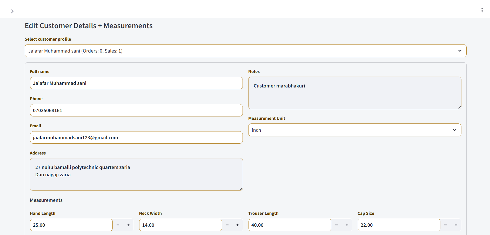Click the Address text area
490x235 pixels.
click(136, 174)
